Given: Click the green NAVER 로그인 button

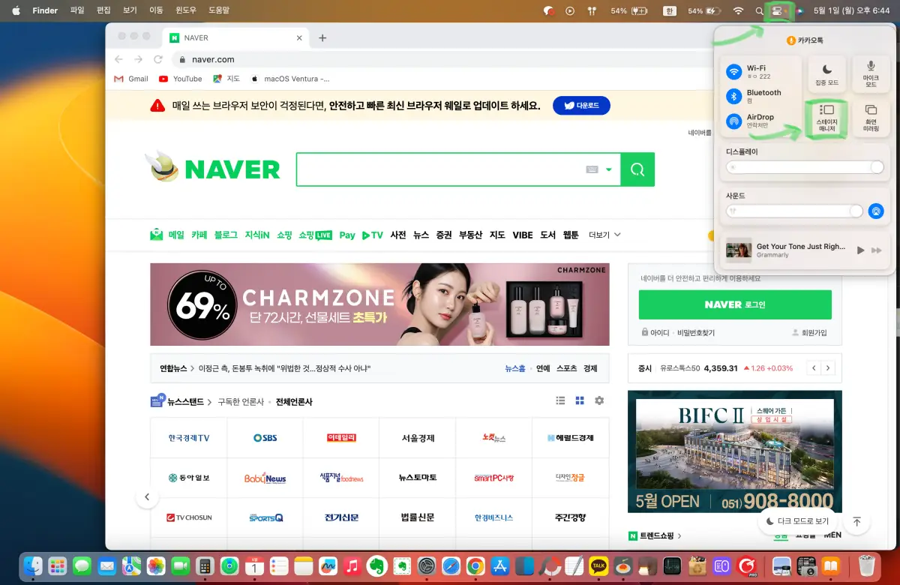Looking at the screenshot, I should (x=735, y=305).
